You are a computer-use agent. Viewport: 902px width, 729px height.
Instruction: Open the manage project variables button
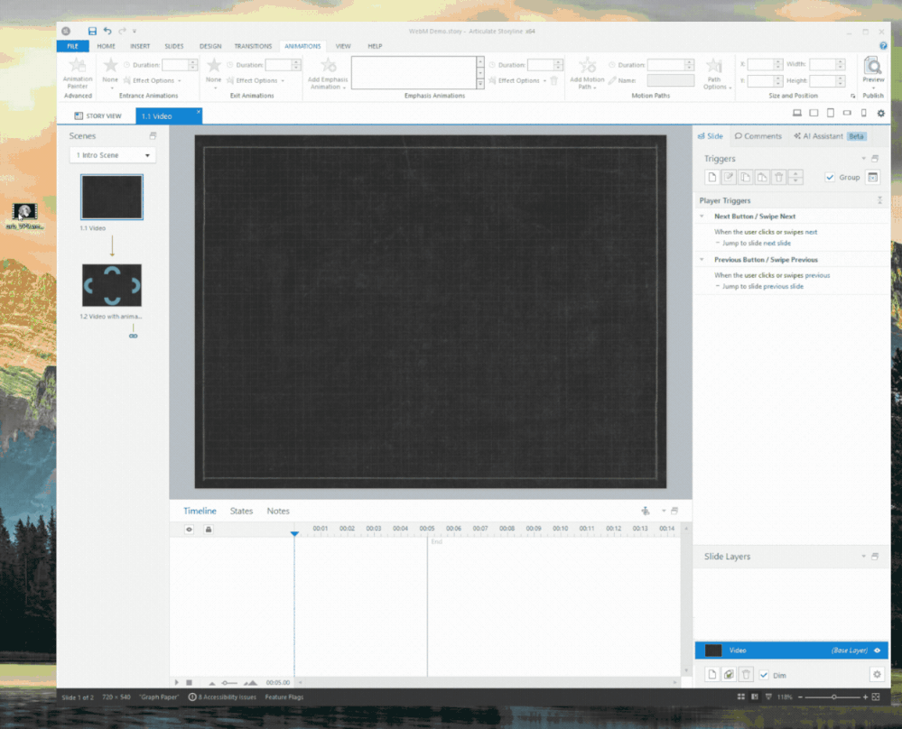point(872,178)
